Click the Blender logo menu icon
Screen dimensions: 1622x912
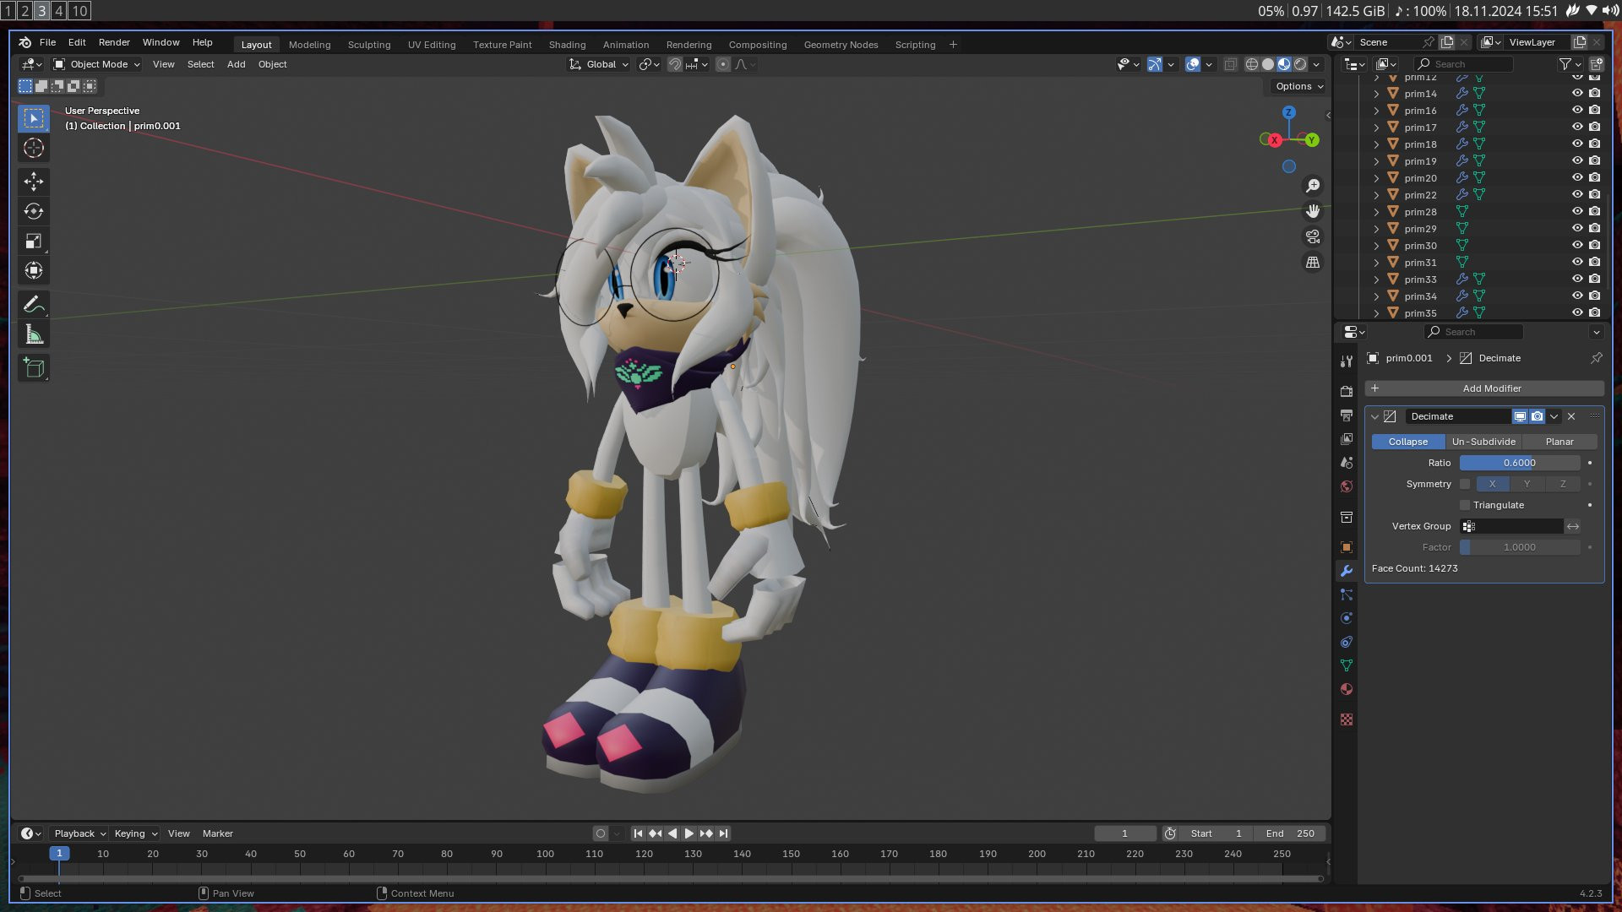[24, 42]
